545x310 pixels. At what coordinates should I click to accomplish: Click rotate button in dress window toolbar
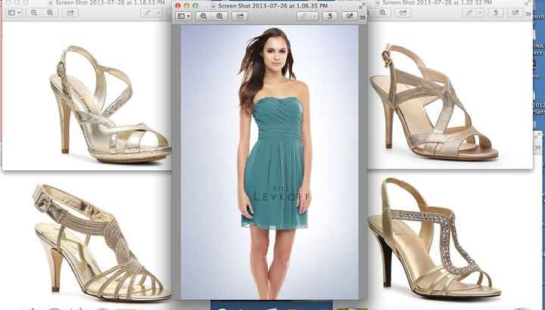coord(329,16)
